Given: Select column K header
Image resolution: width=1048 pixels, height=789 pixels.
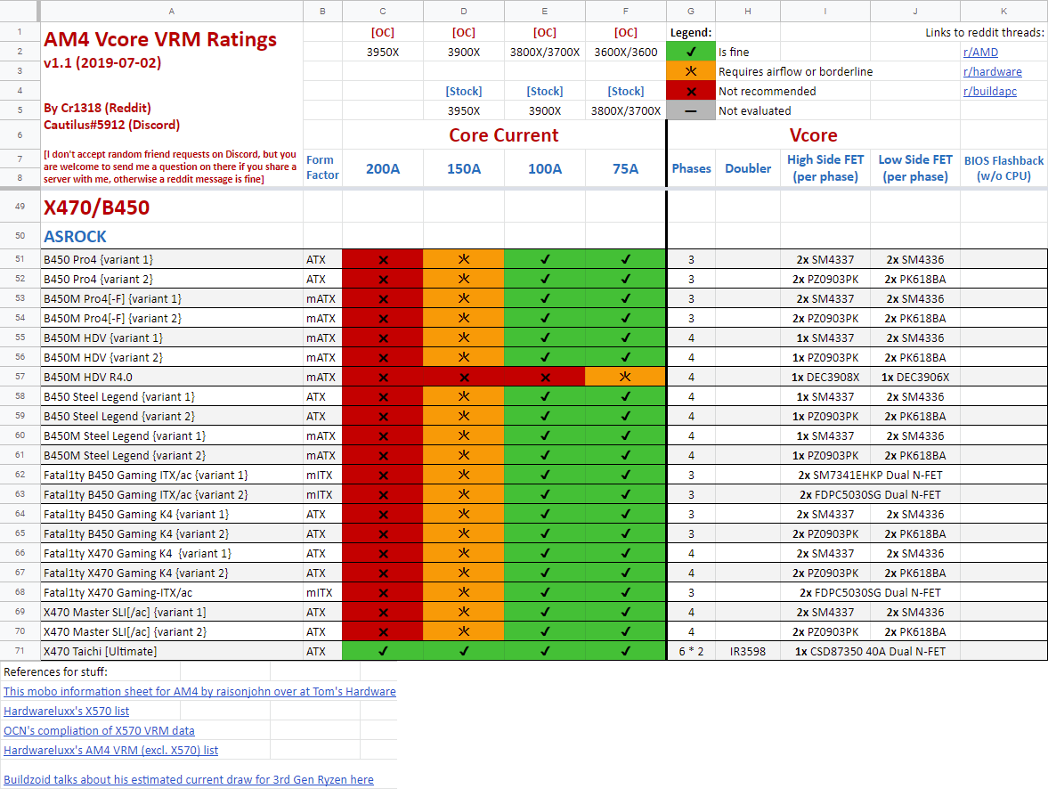Looking at the screenshot, I should pos(1003,11).
